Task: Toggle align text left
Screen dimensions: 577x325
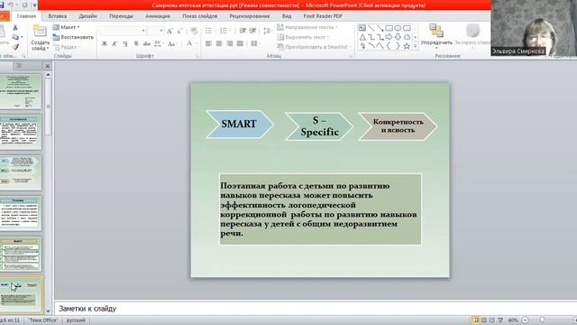Action: 208,43
